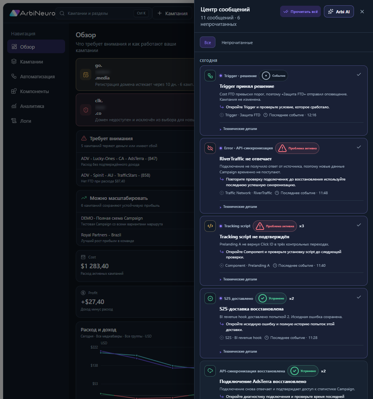The height and width of the screenshot is (399, 373).
Task: Click the +$27,40 Profit value
Action: [92, 302]
